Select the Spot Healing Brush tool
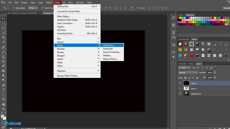 [3, 47]
